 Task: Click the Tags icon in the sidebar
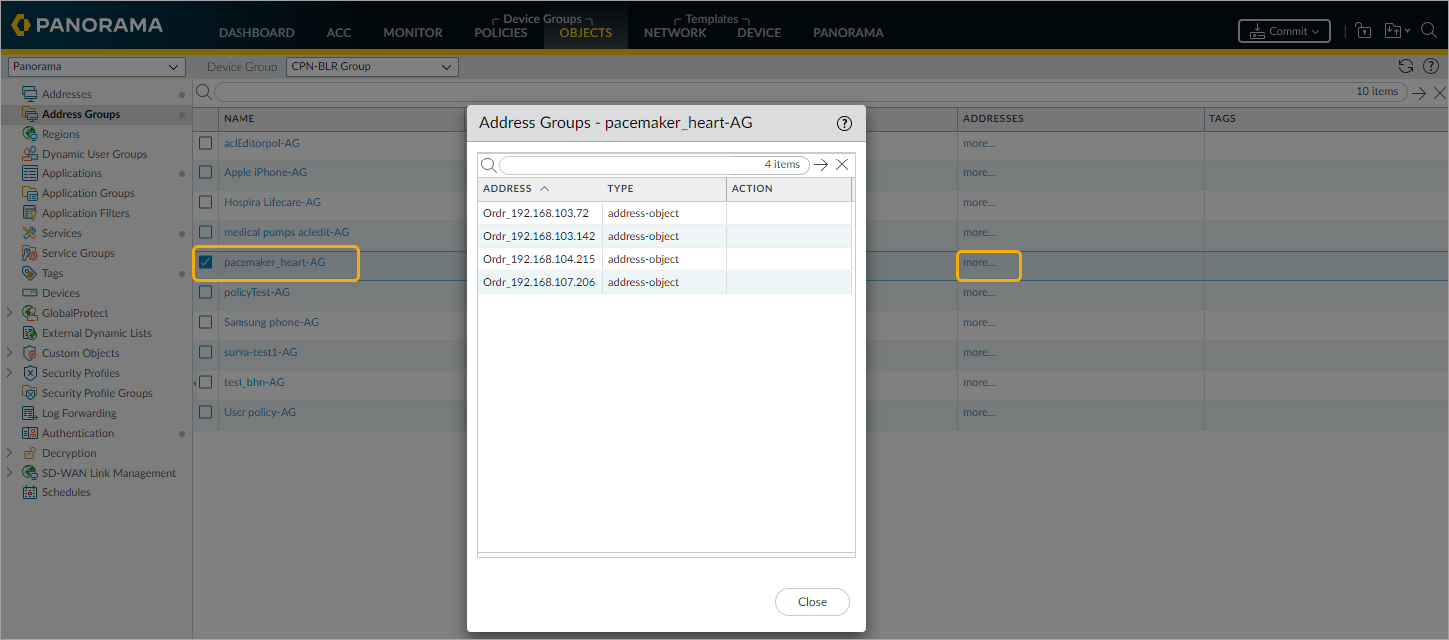point(30,273)
